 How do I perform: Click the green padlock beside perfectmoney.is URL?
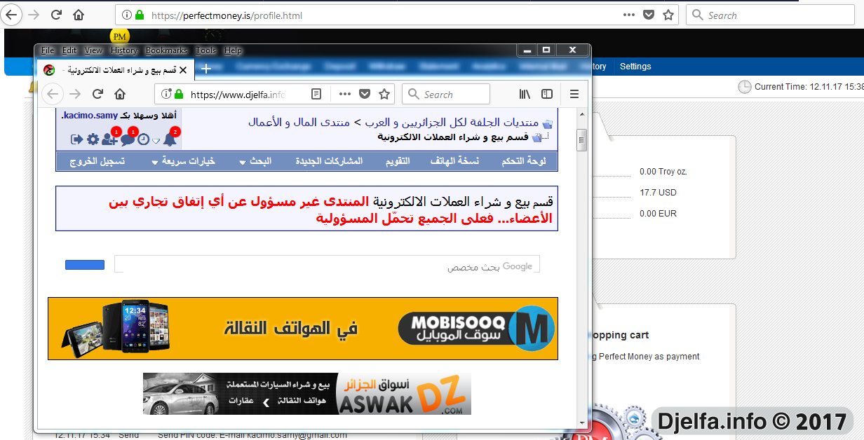click(140, 15)
